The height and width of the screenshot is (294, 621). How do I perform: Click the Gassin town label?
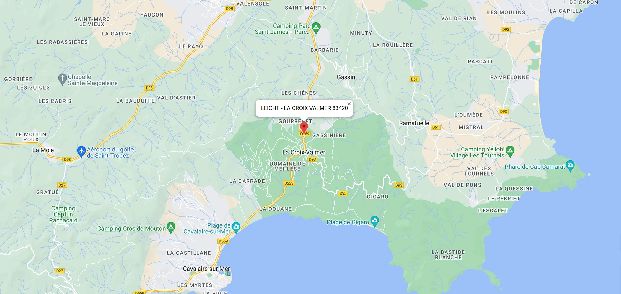point(346,77)
